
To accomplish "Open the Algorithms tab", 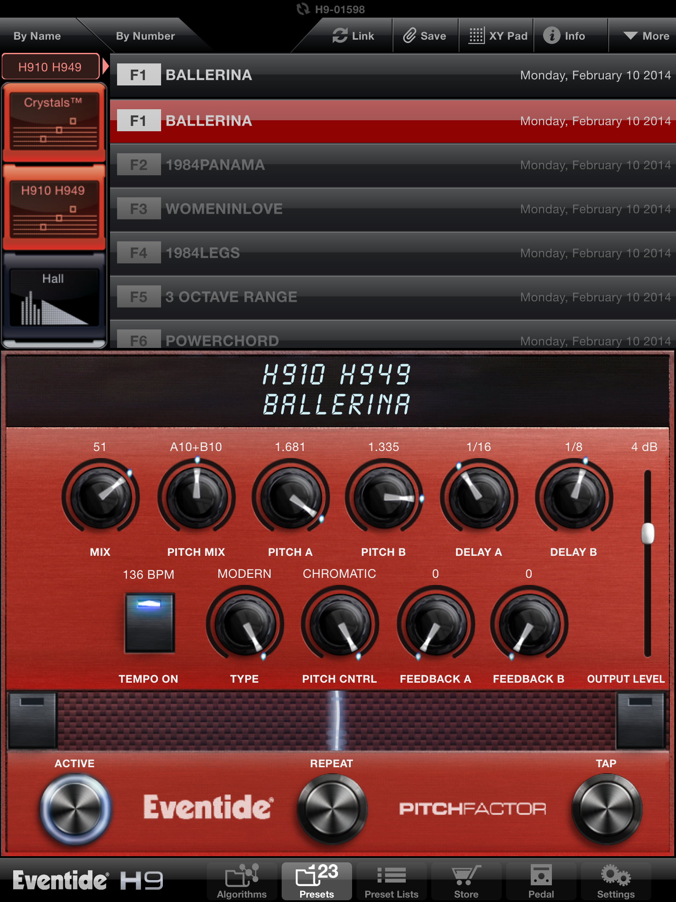I will coord(242,881).
